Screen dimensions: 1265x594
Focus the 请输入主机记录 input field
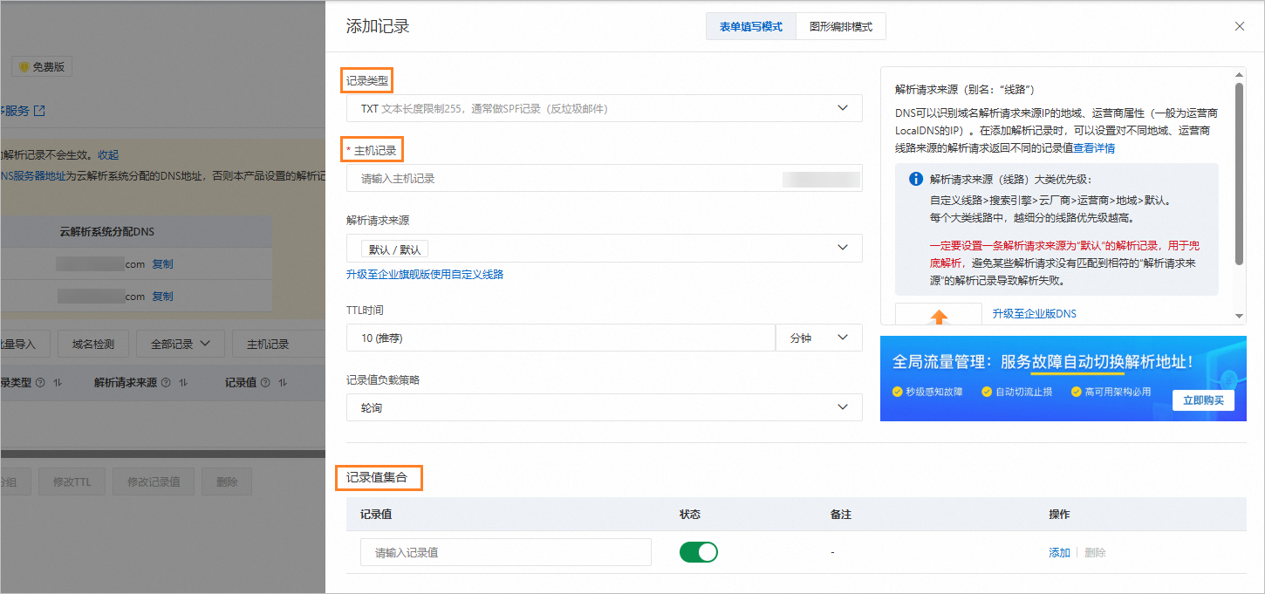(604, 178)
